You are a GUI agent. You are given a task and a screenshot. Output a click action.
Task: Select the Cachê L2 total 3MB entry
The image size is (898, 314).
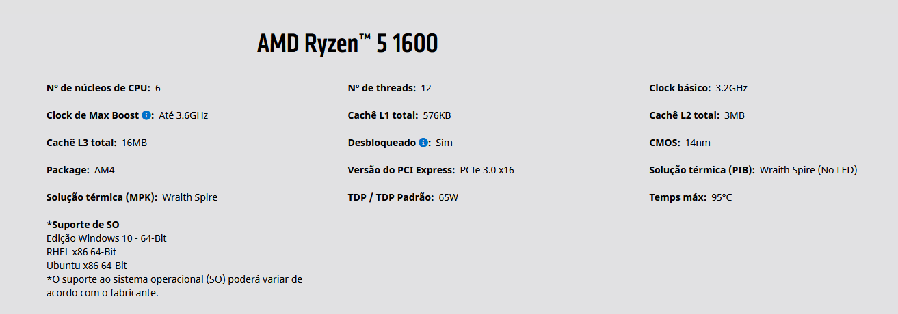pyautogui.click(x=697, y=115)
